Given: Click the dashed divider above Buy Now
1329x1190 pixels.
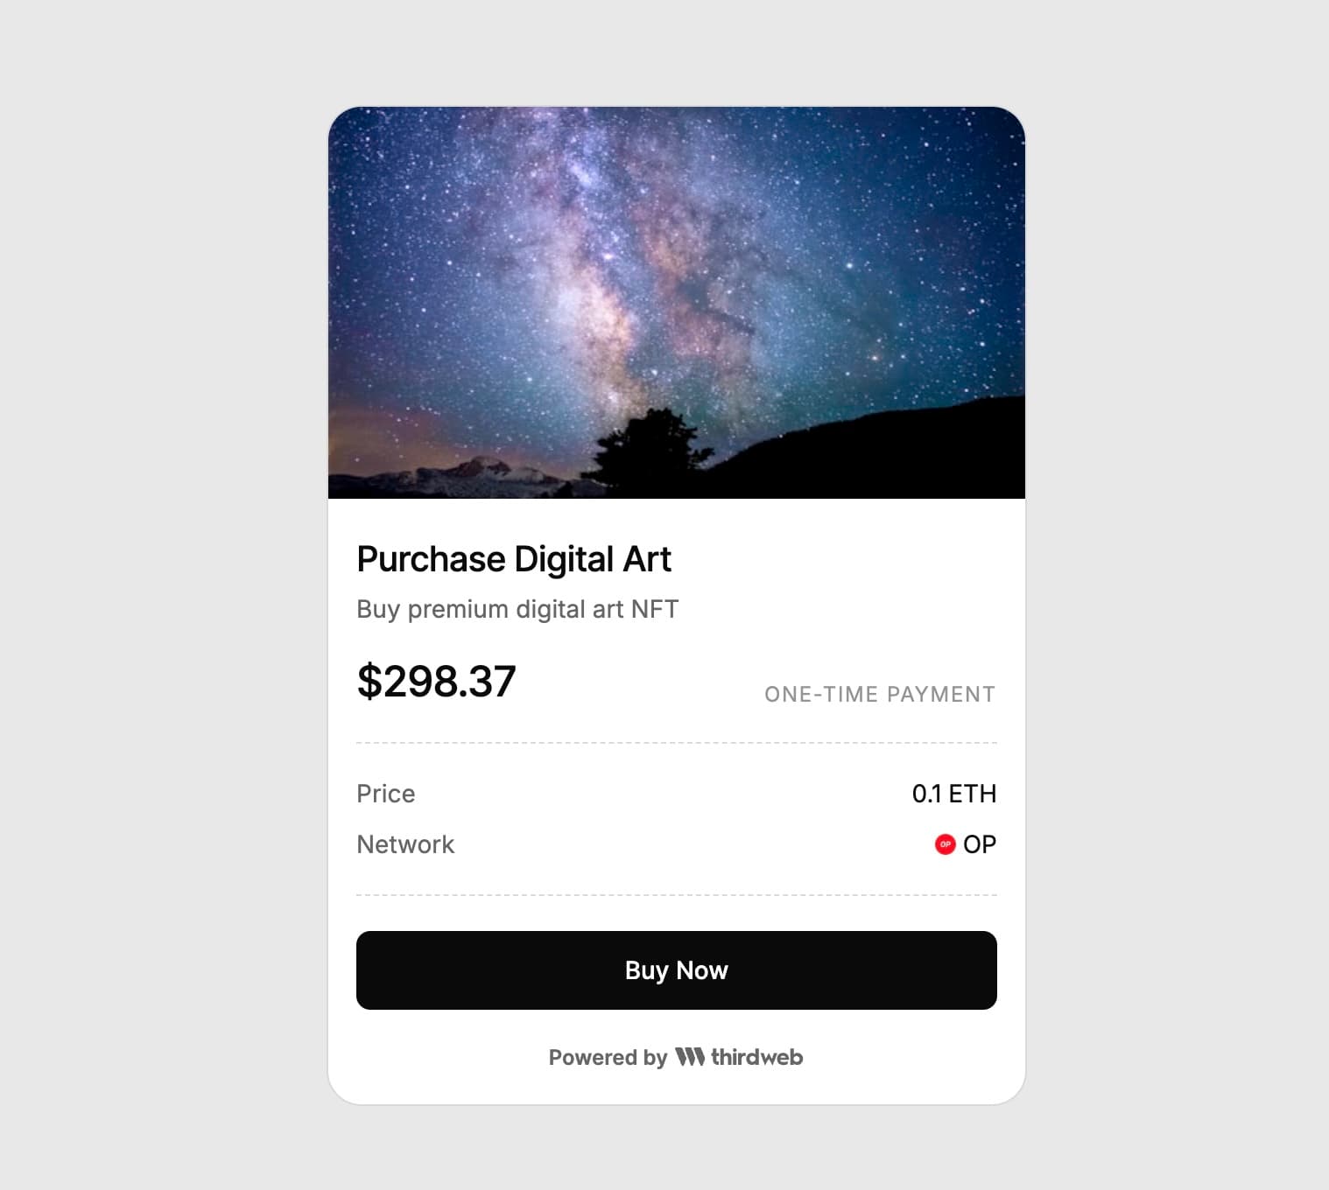Looking at the screenshot, I should click(x=676, y=895).
